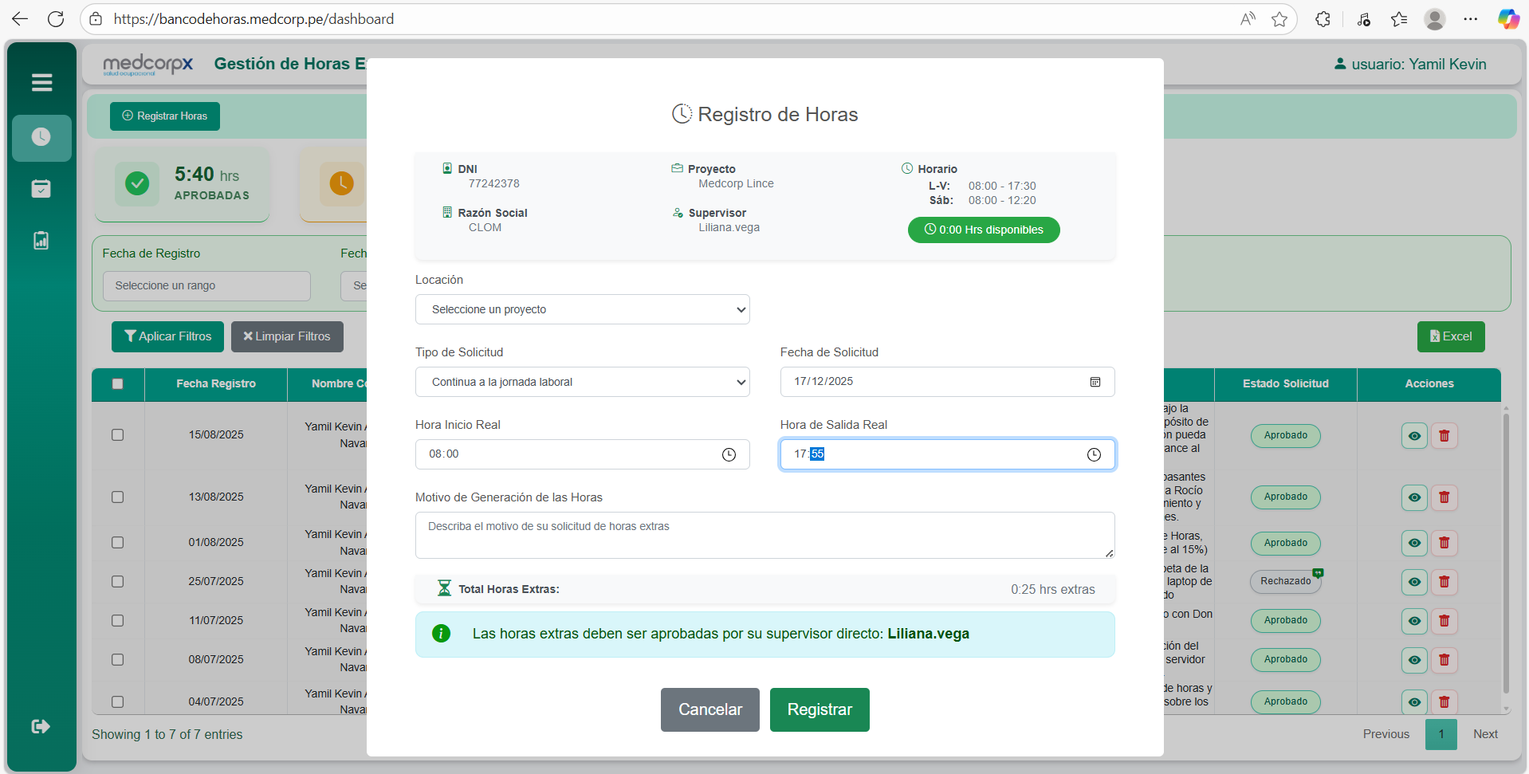The image size is (1529, 774).
Task: Open the hamburger menu in sidebar
Action: pyautogui.click(x=41, y=82)
